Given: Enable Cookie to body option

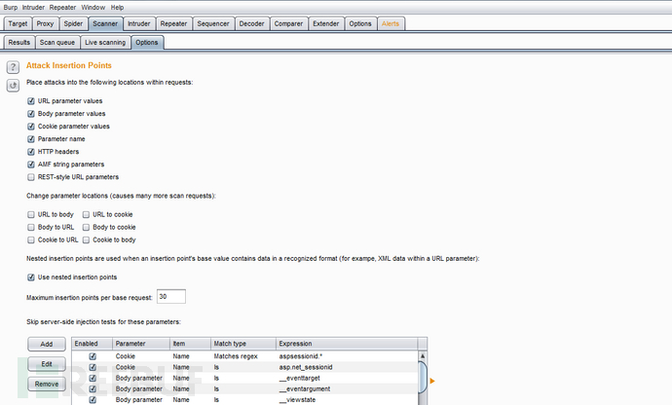Looking at the screenshot, I should tap(86, 240).
